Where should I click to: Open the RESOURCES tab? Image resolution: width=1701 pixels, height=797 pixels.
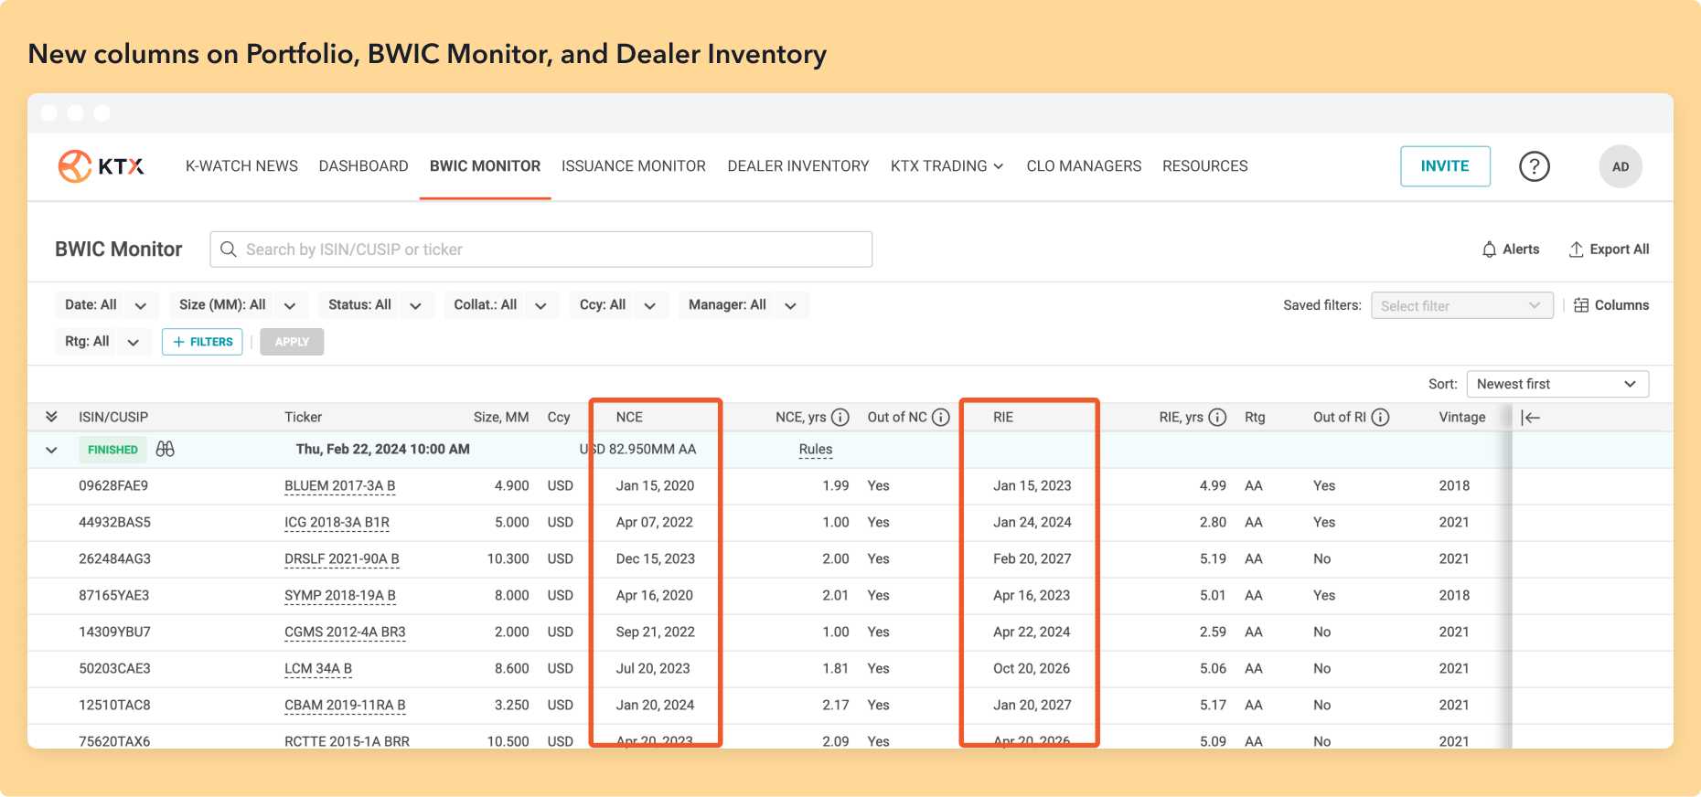(1204, 166)
